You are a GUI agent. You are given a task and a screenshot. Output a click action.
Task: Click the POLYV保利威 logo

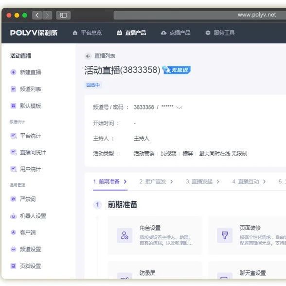tap(34, 33)
